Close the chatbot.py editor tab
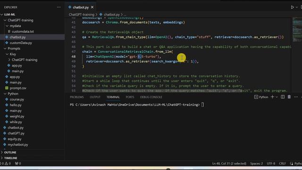The image size is (302, 170). tap(92, 8)
